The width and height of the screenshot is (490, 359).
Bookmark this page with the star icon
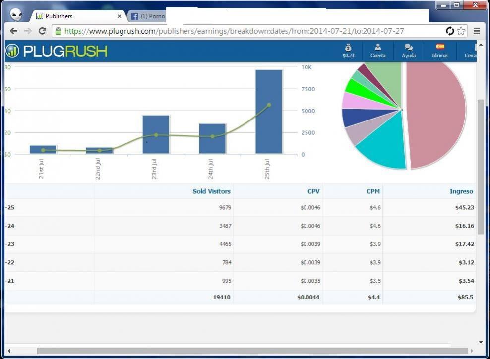coord(461,31)
